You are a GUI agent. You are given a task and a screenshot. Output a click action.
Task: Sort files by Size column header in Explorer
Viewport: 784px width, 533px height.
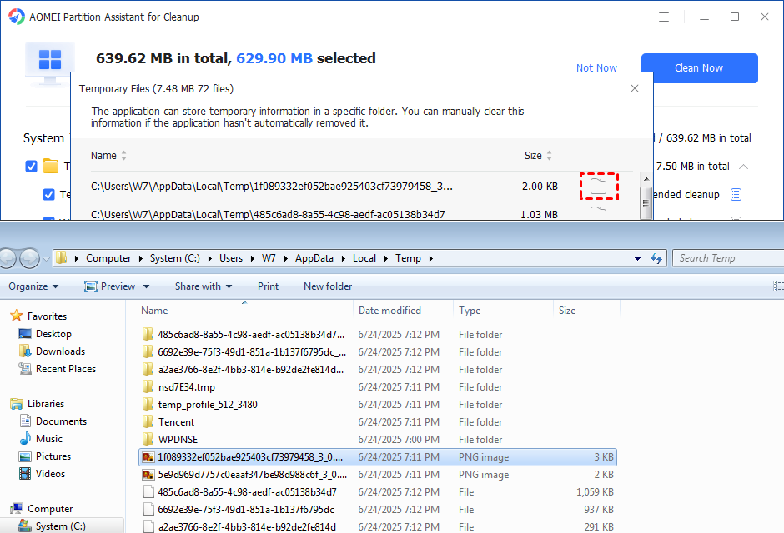click(x=586, y=311)
